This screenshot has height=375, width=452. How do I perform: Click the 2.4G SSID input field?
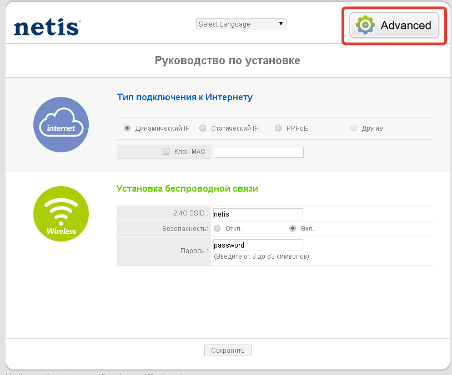(258, 213)
